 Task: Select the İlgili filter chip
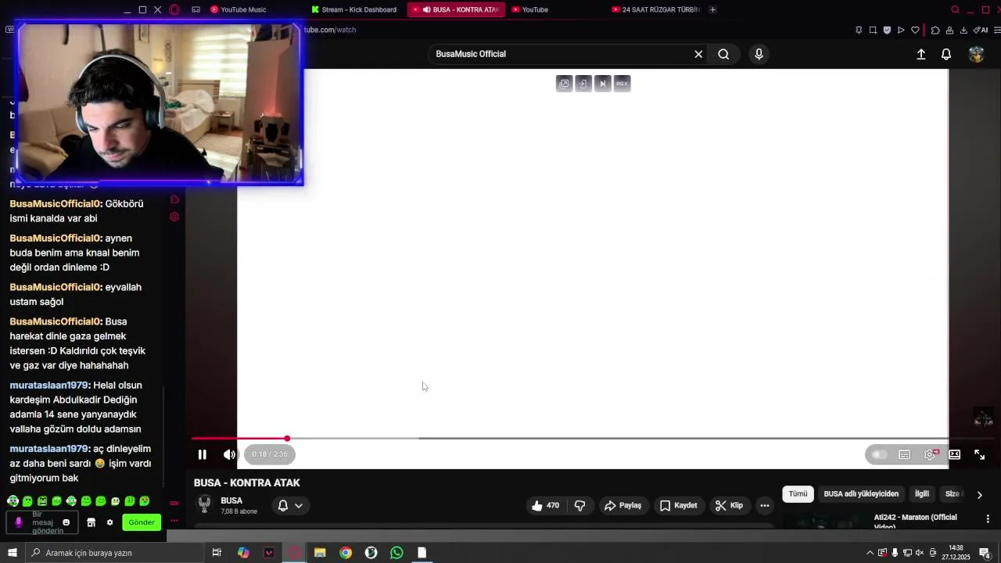(x=922, y=494)
